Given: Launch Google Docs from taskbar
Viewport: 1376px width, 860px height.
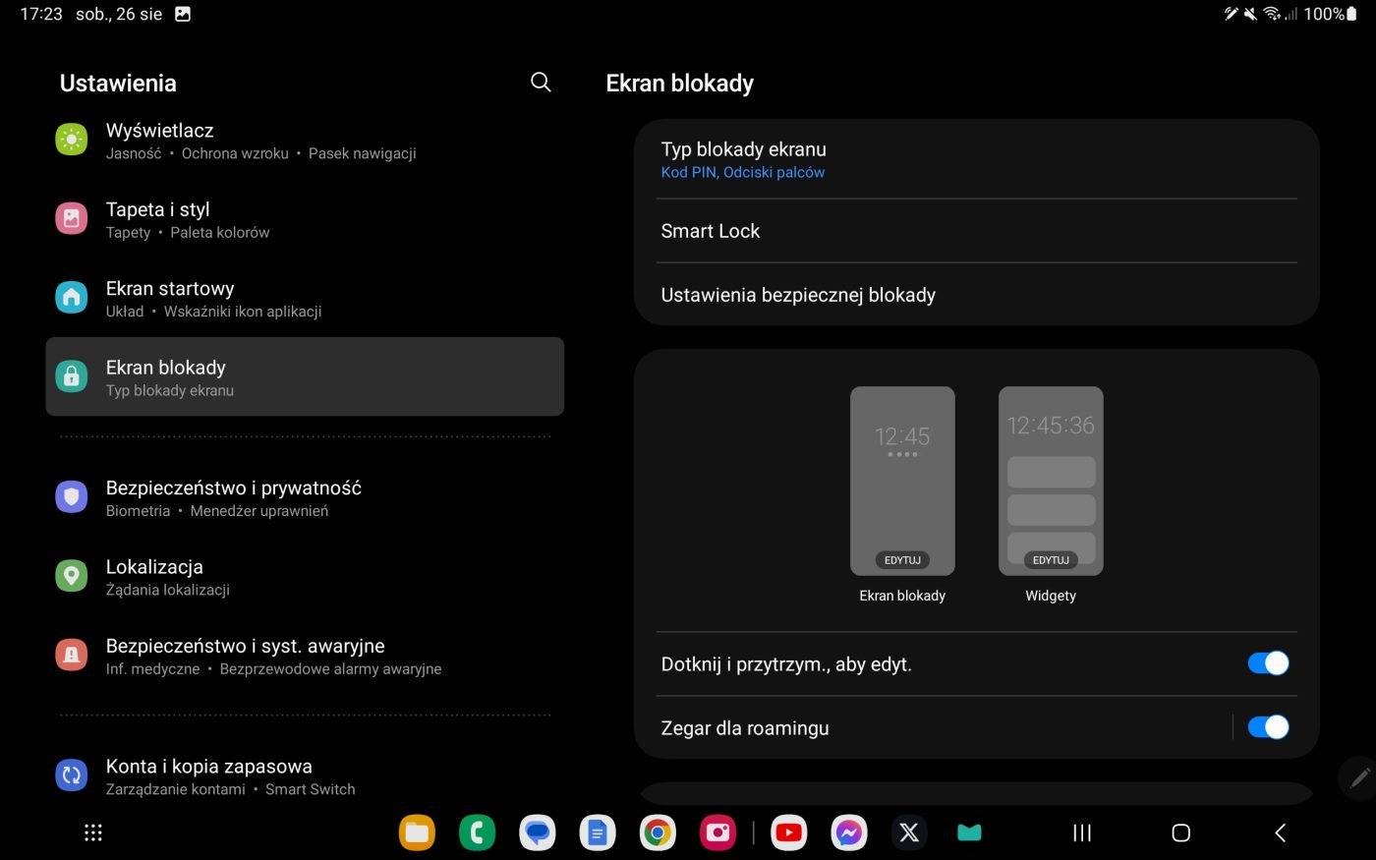Looking at the screenshot, I should pyautogui.click(x=597, y=833).
